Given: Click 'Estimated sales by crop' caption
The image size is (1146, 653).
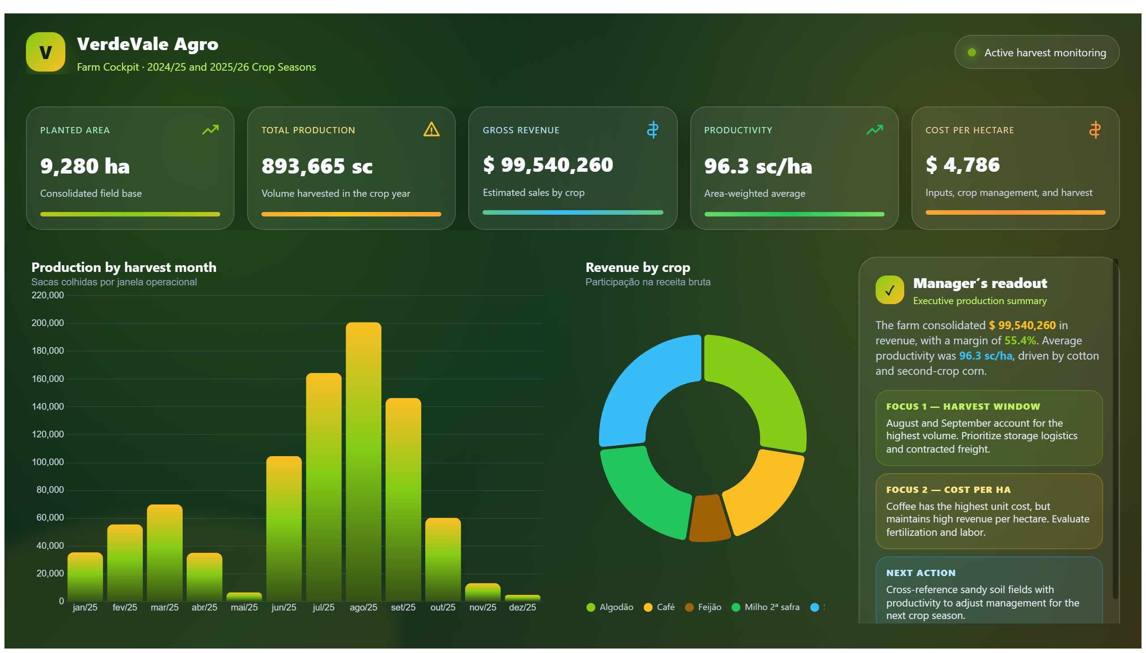Looking at the screenshot, I should (x=534, y=192).
